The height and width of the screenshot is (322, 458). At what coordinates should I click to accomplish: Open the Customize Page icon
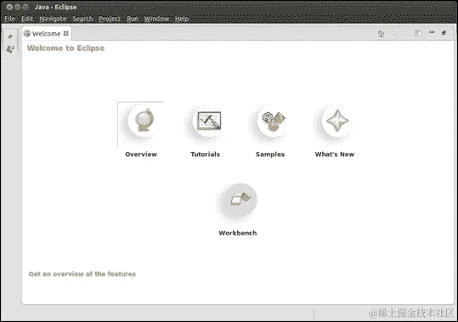click(x=418, y=33)
